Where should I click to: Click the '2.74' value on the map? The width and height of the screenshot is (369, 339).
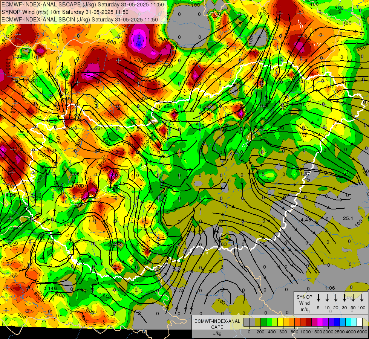tap(179, 290)
